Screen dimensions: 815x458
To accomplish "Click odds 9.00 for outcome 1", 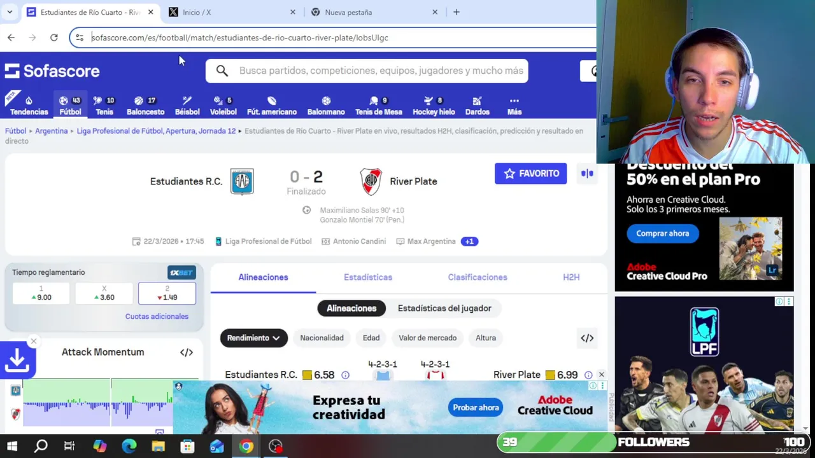I will [x=41, y=293].
